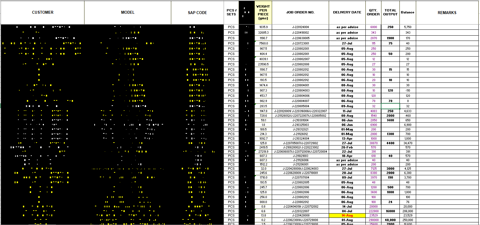Select the SAP CODE column header

point(197,12)
